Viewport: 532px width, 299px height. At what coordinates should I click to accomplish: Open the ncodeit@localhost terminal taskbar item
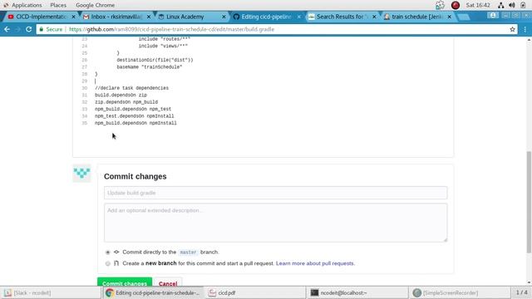(357, 292)
